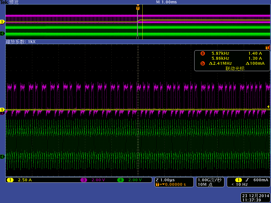This screenshot has height=203, width=271.
Task: Click channel 1 ground marker in zoom window
Action: tap(2, 110)
